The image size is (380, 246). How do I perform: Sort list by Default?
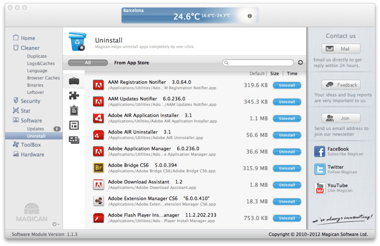(x=257, y=73)
